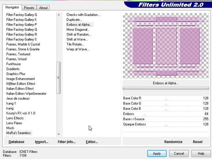Click Randomize to shuffle parameters
212x159 pixels.
click(x=173, y=142)
